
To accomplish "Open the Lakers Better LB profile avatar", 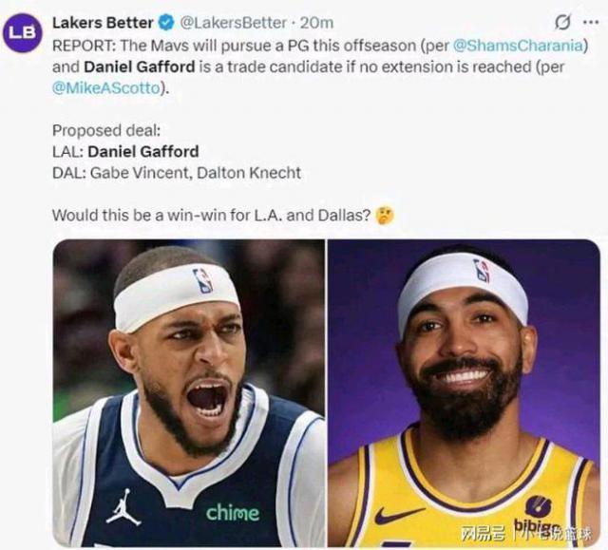I will (24, 31).
